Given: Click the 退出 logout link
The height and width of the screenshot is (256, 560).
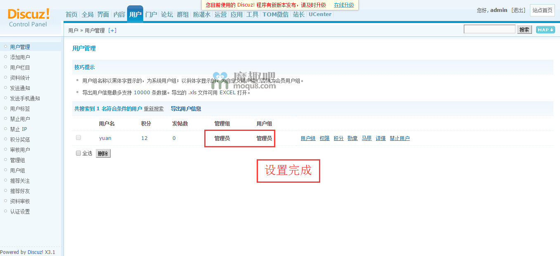Looking at the screenshot, I should (x=518, y=10).
